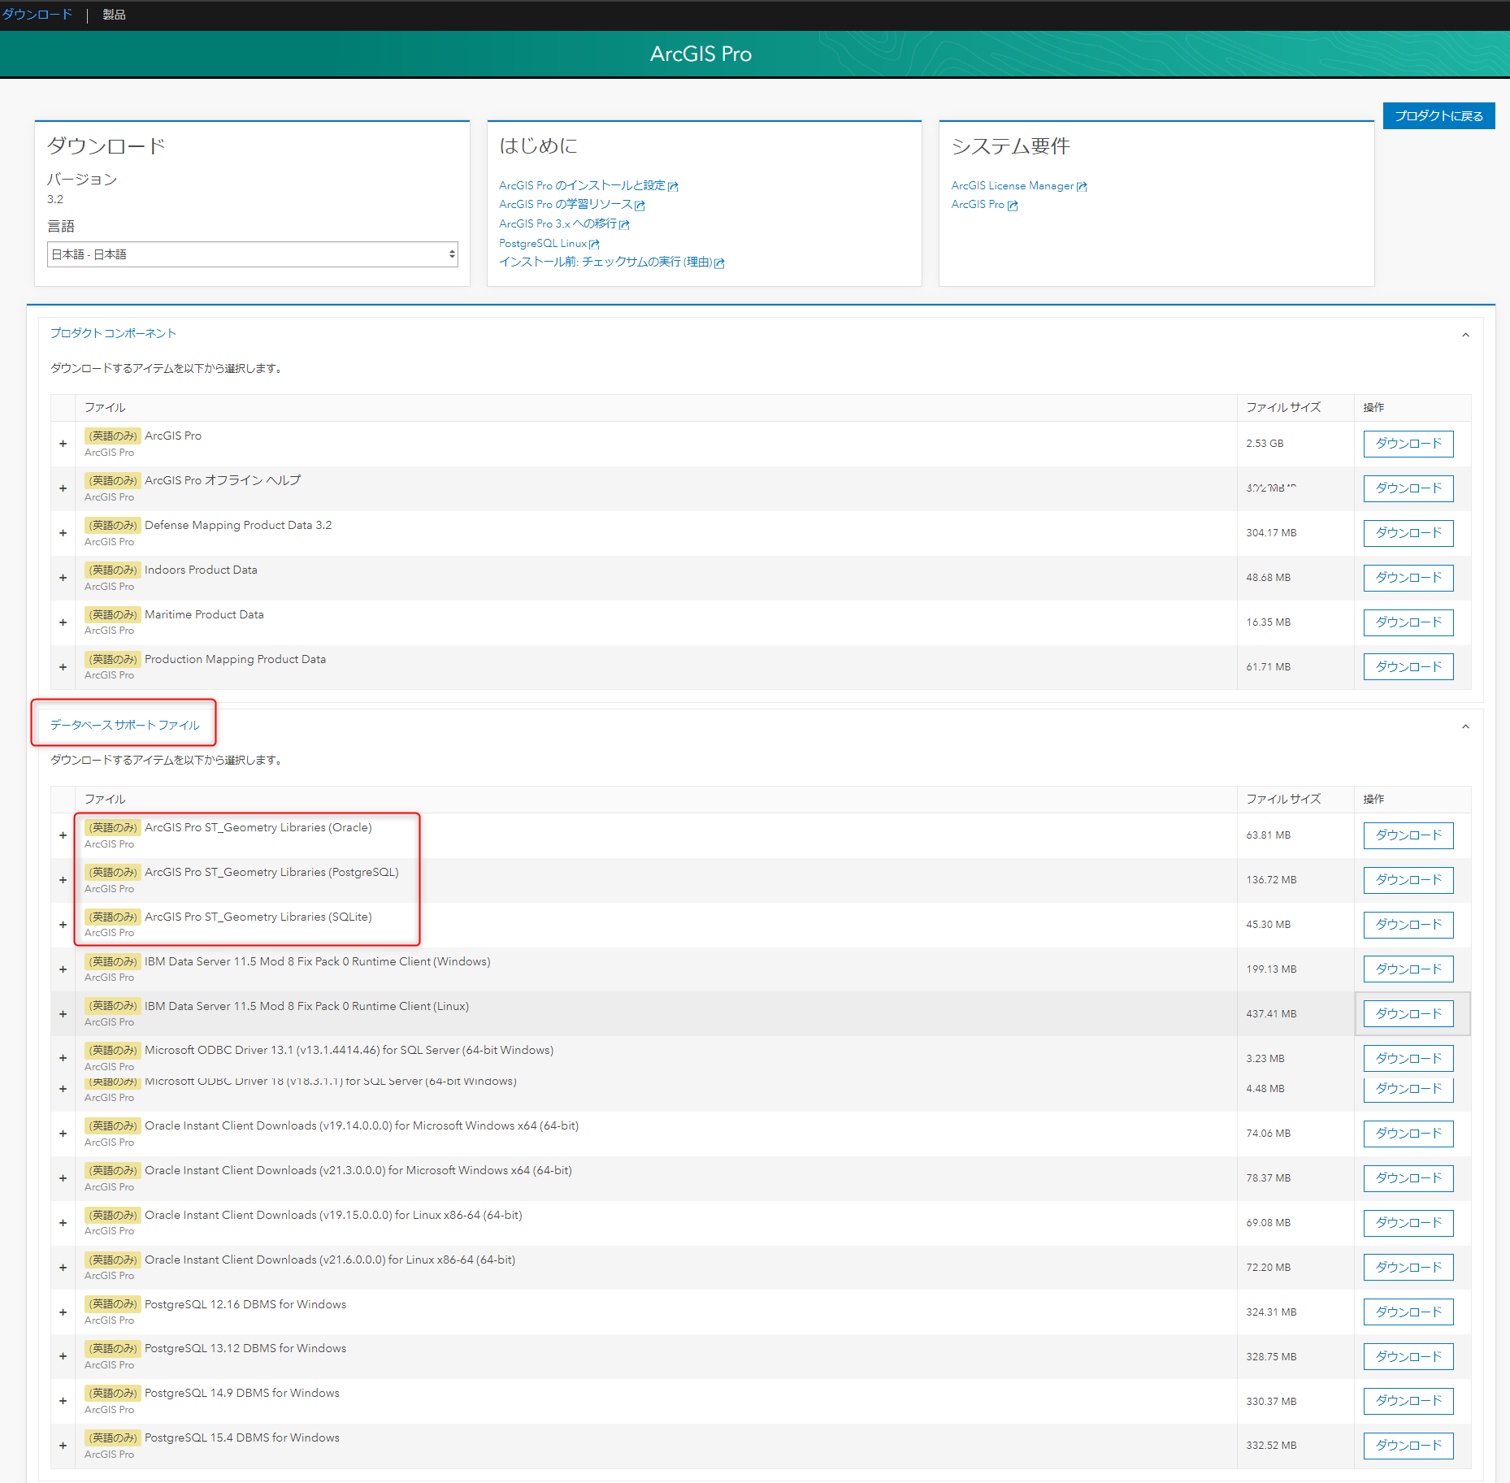Viewport: 1510px width, 1483px height.
Task: Expand the ArcGIS Pro オフライン ヘルプ row
Action: point(63,488)
